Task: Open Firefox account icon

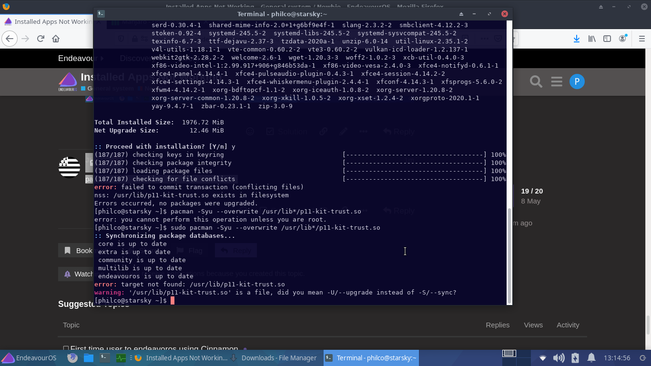Action: 622,39
